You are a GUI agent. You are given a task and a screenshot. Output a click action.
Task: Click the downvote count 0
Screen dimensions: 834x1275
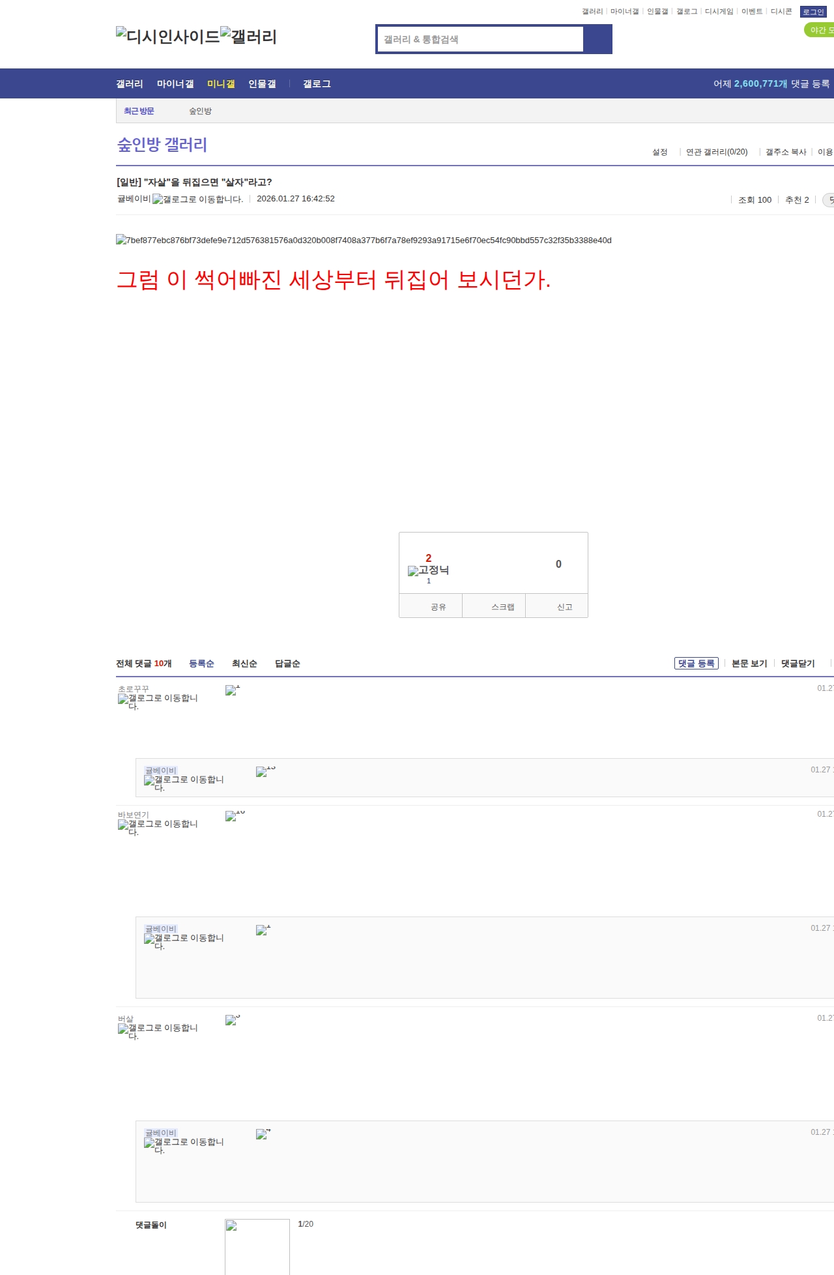(558, 564)
